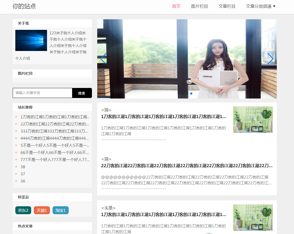The height and width of the screenshot is (234, 294).
Task: Open the Windows wallpaper thumbnail in 关于我
Action: (x=31, y=40)
